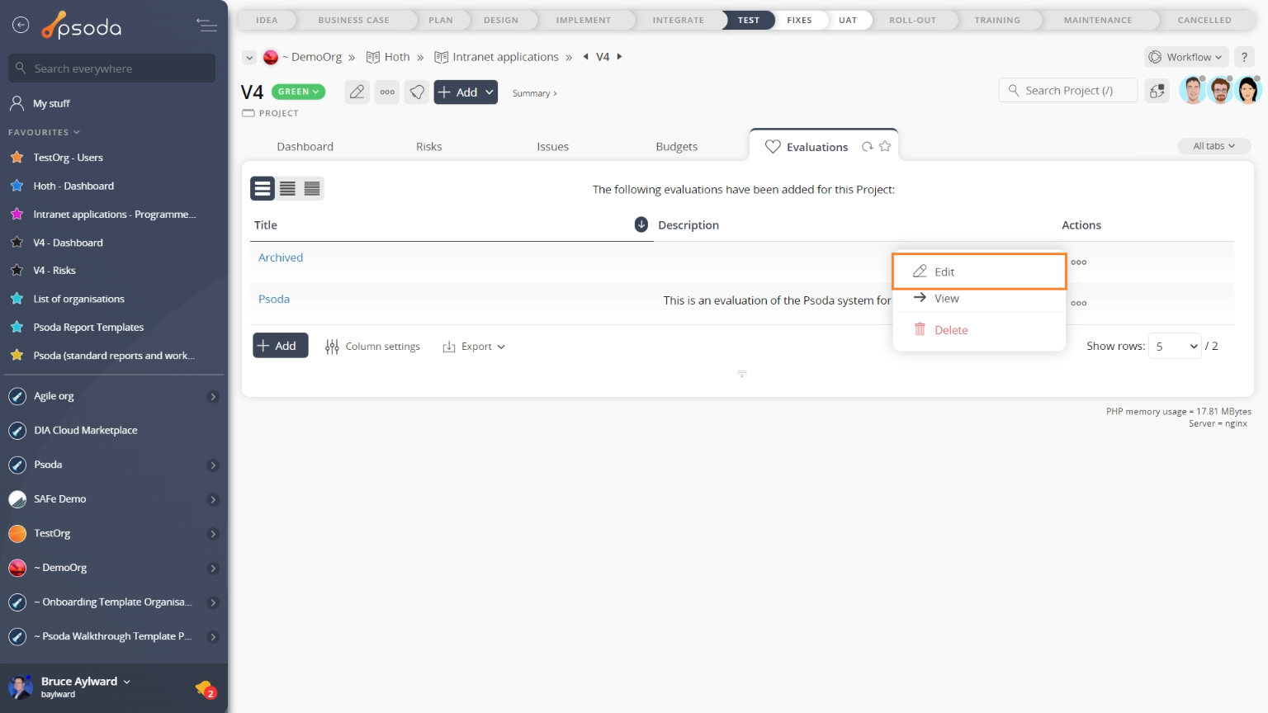Open List of organisations favourite
This screenshot has height=713, width=1268.
(78, 299)
